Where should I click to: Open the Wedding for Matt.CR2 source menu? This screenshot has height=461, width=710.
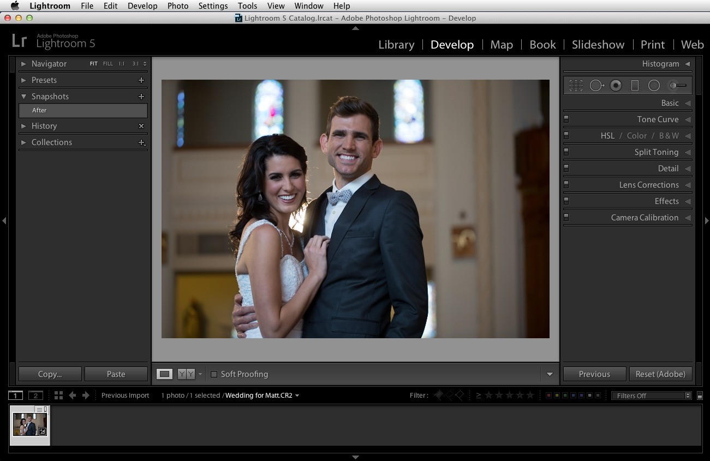click(x=262, y=396)
